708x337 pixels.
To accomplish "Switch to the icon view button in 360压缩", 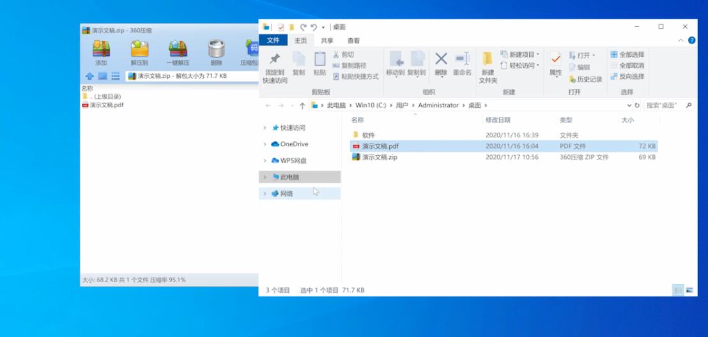I will point(102,76).
